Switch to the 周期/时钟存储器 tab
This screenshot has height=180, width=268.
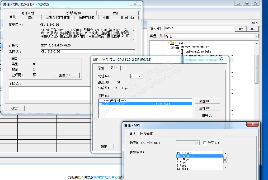pos(58,17)
